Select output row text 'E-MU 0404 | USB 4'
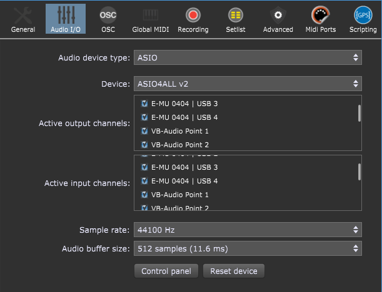This screenshot has width=382, height=292. (x=184, y=117)
